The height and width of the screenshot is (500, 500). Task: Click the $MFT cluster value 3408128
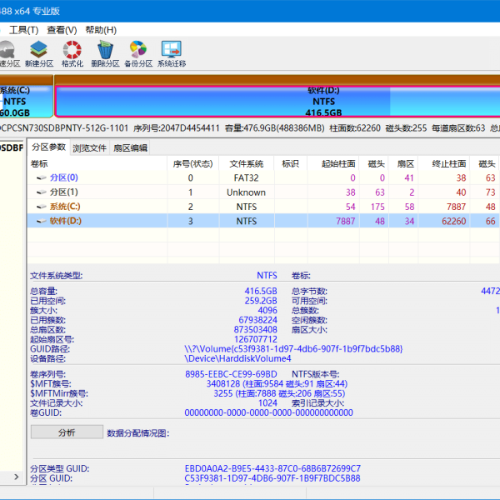(223, 383)
